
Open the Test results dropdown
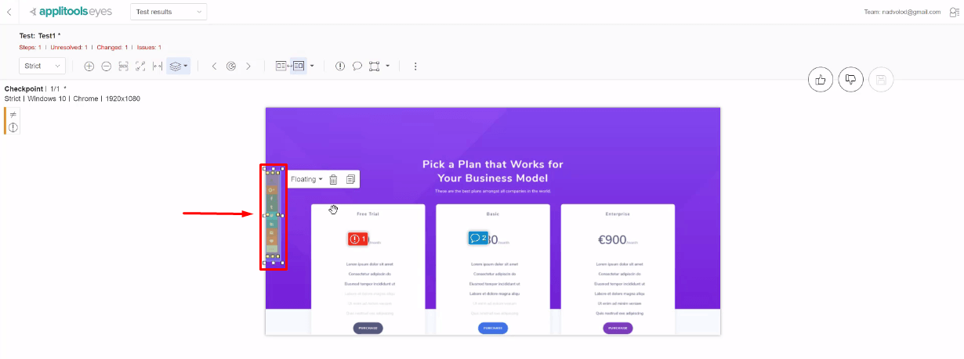(x=169, y=12)
